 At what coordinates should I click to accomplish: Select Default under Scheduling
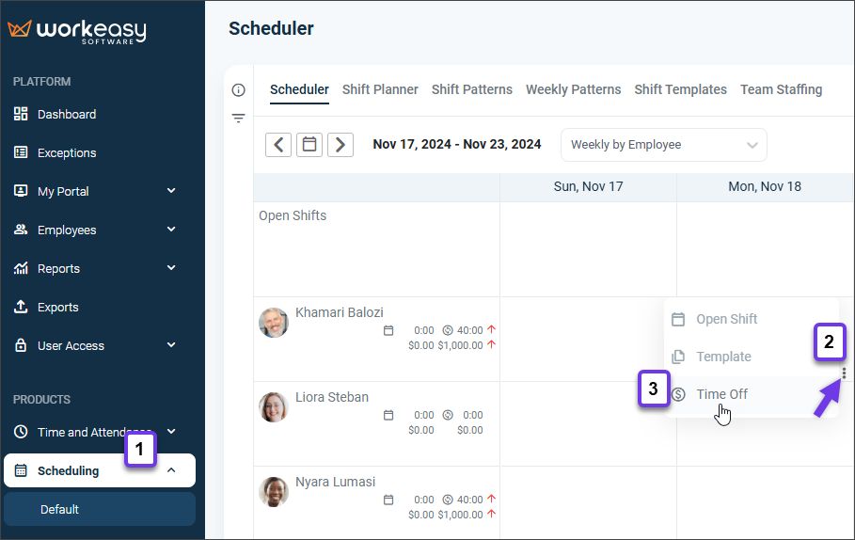[59, 509]
